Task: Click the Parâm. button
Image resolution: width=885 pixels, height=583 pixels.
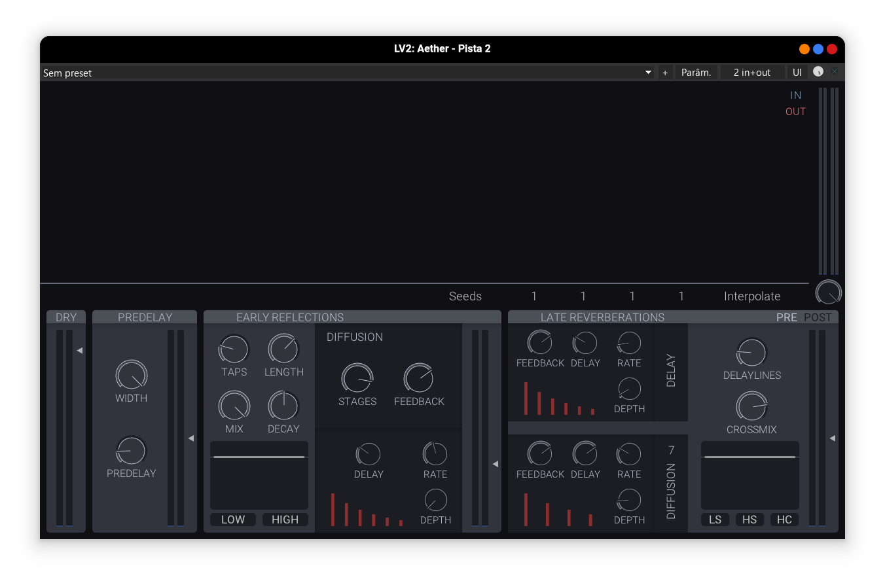Action: click(x=696, y=73)
